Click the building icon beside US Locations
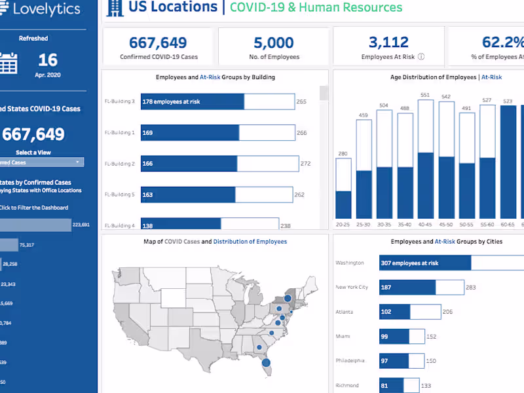The height and width of the screenshot is (393, 524). [115, 8]
